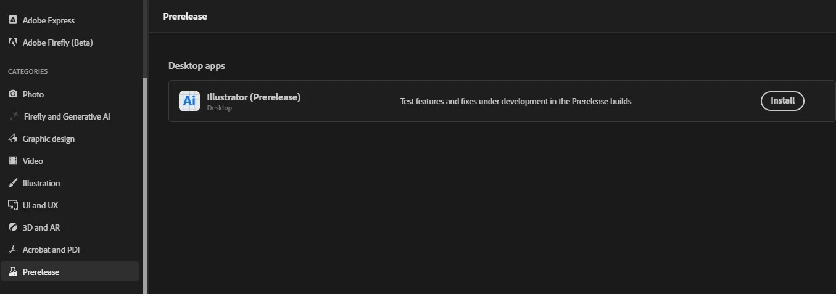Click the Photo camera icon
836x294 pixels.
tap(12, 94)
